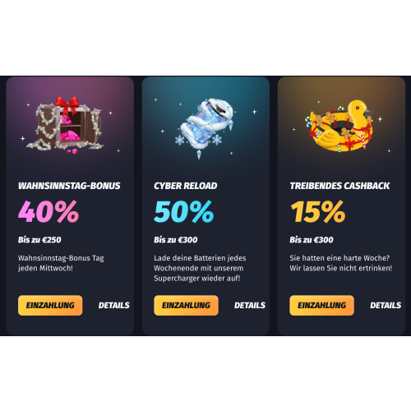The image size is (411, 411).
Task: Click the yellow duck float illustration
Action: click(x=339, y=126)
